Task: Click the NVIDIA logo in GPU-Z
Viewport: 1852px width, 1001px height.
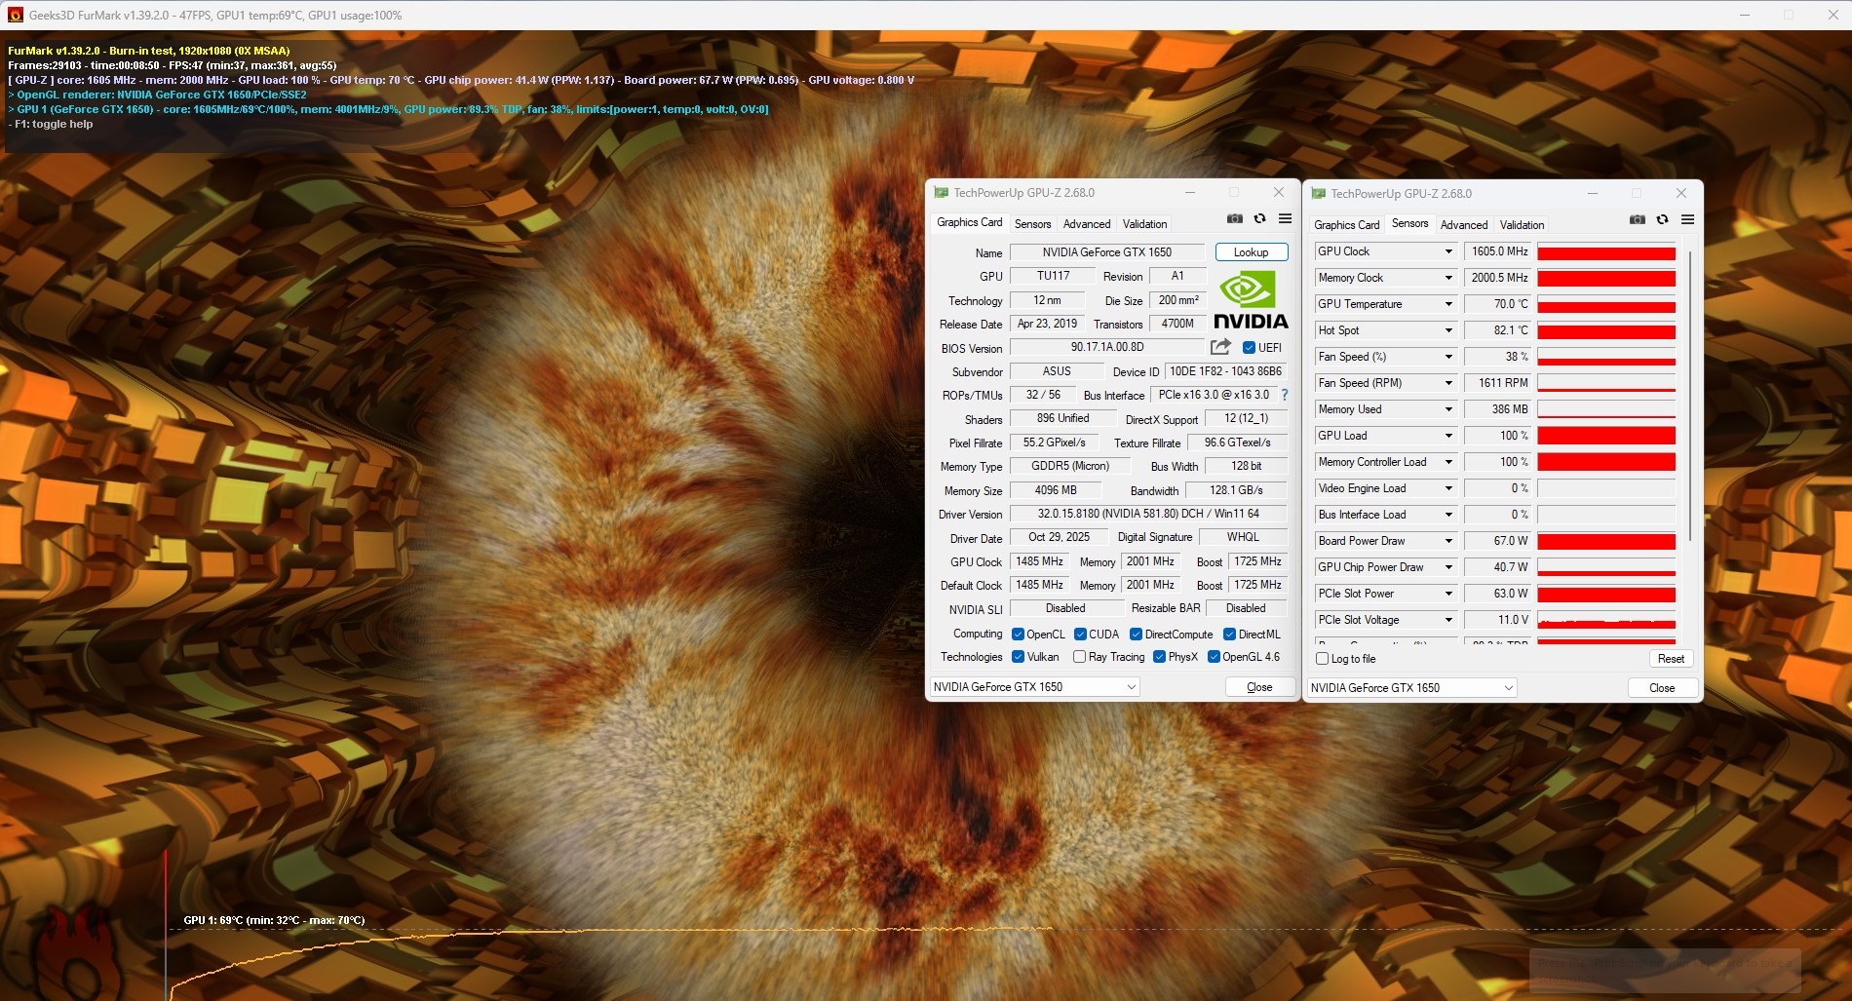Action: click(x=1251, y=300)
